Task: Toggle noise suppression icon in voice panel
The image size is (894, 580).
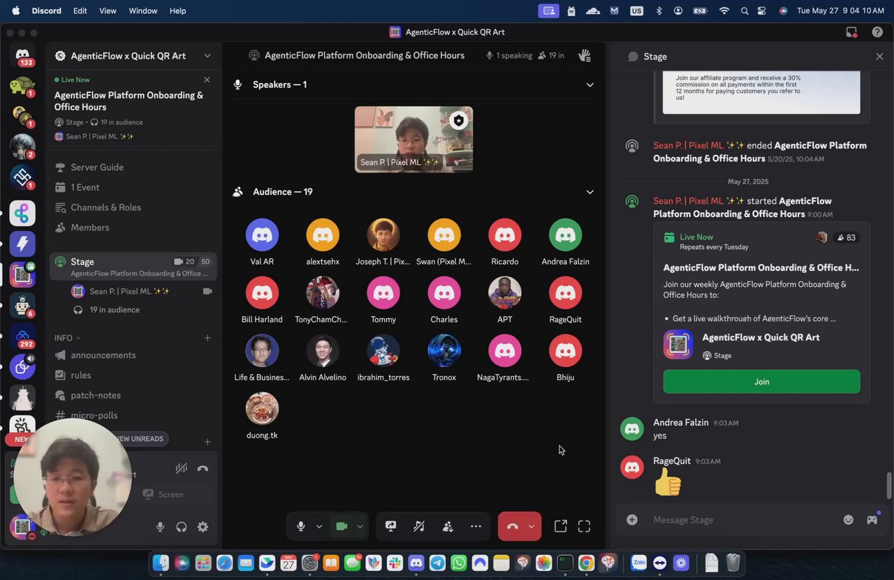Action: pyautogui.click(x=182, y=469)
